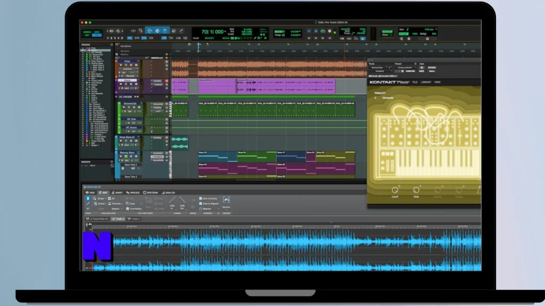Select the Grabber hand tool

(165, 30)
